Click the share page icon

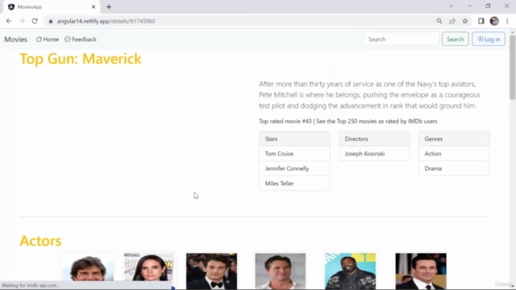452,21
